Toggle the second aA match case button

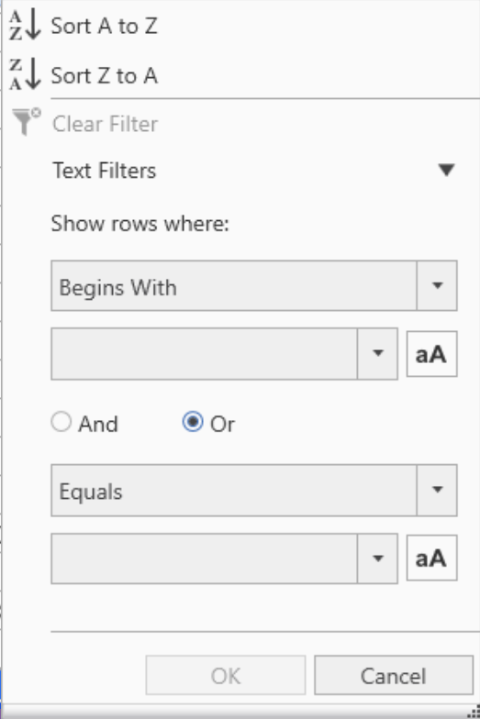[x=431, y=558]
